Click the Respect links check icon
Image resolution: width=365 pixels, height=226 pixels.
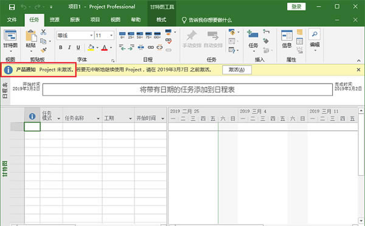[169, 41]
